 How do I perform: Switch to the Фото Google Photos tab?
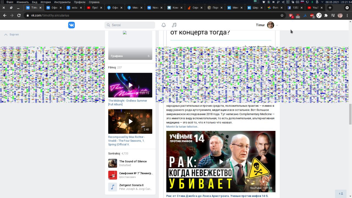(x=275, y=8)
